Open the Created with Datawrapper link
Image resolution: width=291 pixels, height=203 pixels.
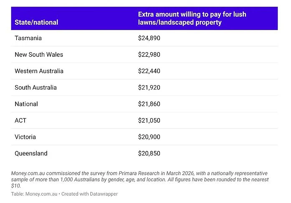click(89, 194)
